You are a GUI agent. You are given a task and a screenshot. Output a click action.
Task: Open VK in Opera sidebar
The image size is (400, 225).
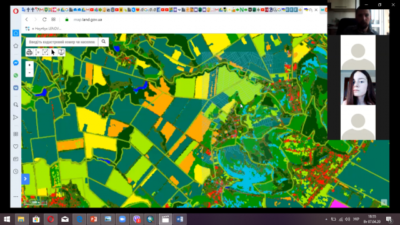[x=16, y=87]
